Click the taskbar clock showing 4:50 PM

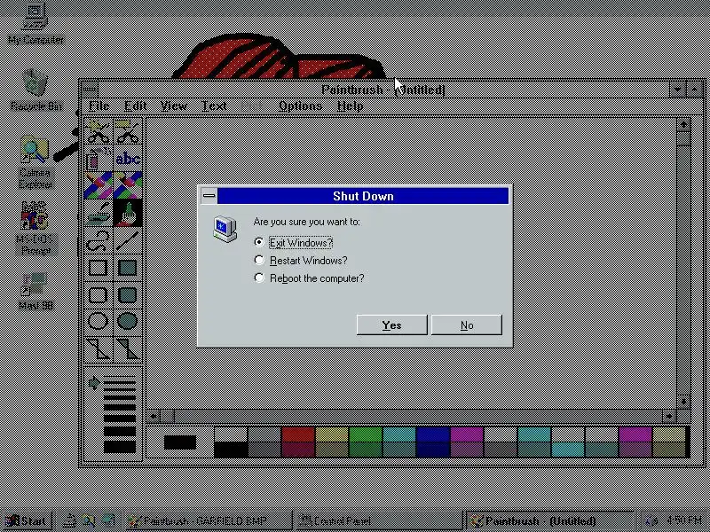[x=683, y=520]
